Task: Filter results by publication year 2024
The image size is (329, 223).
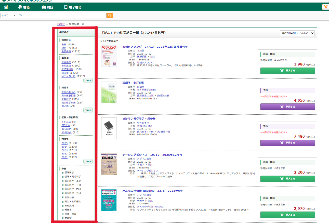Action: 64,147
